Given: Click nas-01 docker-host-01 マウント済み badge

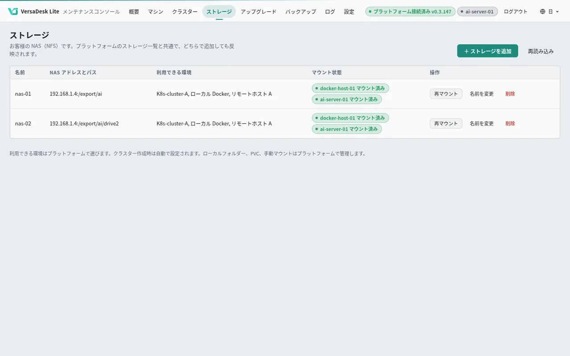Looking at the screenshot, I should click(350, 88).
